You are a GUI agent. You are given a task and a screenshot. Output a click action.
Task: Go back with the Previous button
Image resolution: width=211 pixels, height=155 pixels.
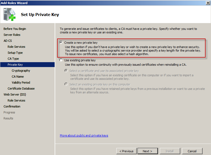[x=126, y=151]
